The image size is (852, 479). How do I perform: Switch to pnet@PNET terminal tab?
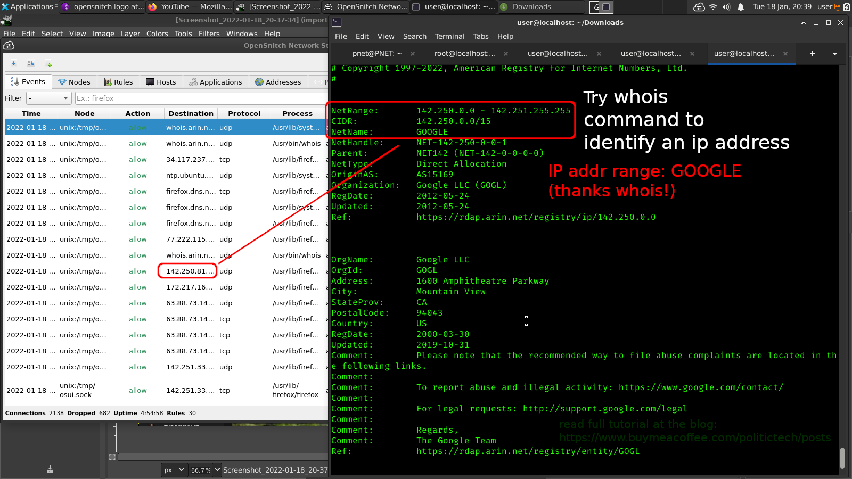click(377, 54)
